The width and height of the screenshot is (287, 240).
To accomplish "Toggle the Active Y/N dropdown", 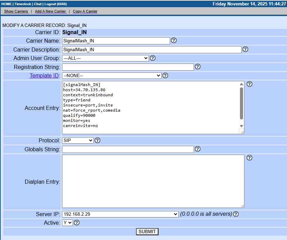I will pos(67,223).
